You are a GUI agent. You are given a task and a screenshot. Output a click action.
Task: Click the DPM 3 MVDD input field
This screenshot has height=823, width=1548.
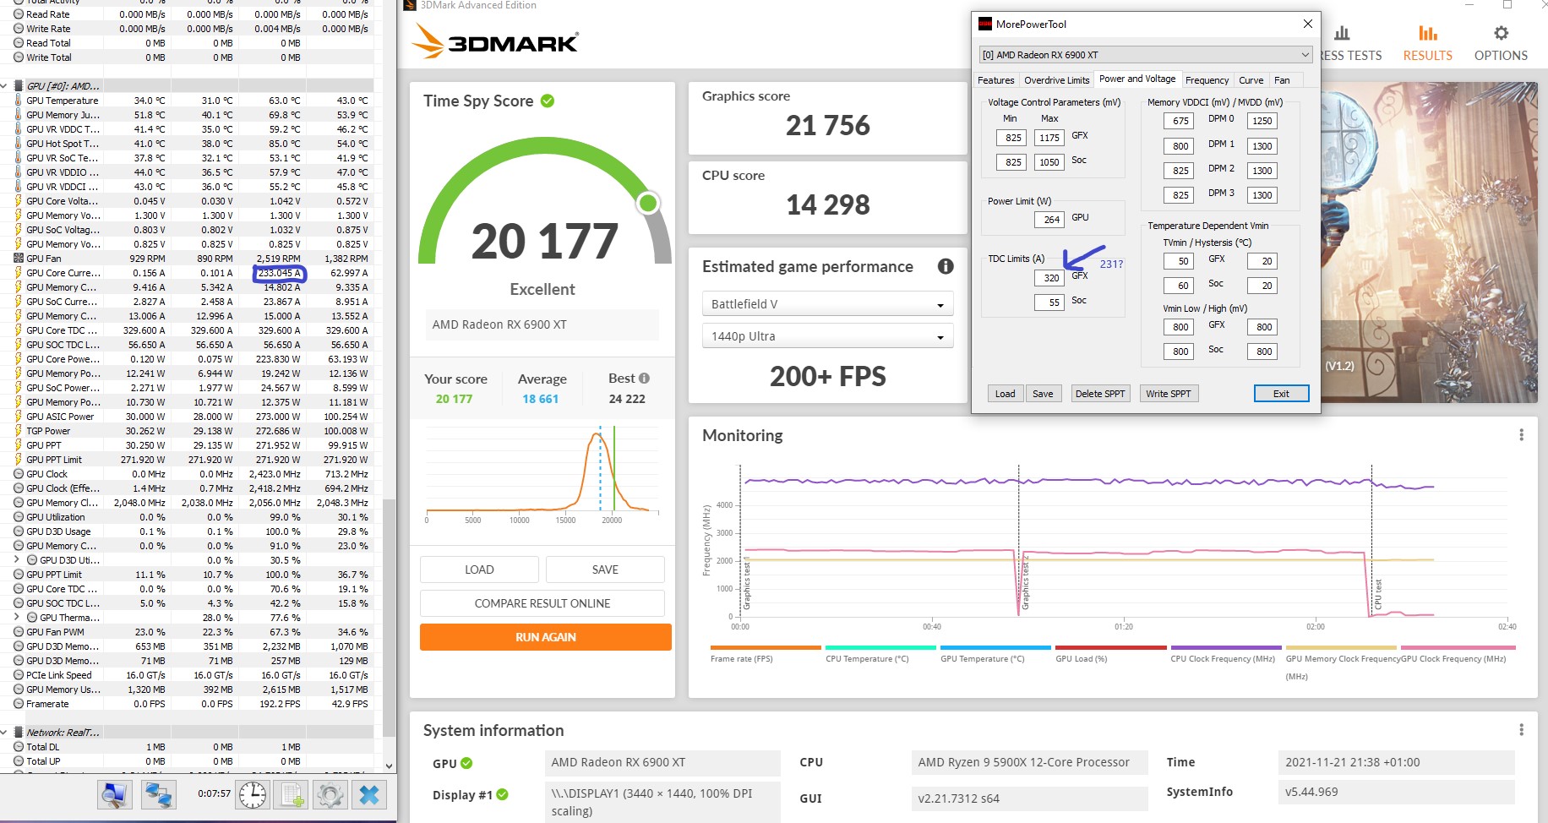click(1262, 195)
